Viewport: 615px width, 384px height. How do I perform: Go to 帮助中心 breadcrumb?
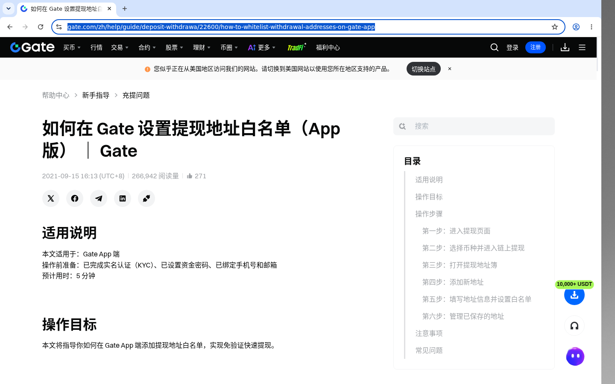point(56,95)
